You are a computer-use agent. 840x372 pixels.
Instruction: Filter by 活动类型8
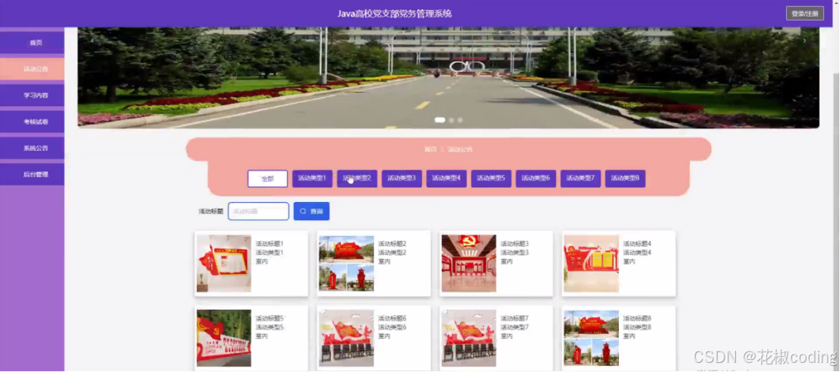625,178
